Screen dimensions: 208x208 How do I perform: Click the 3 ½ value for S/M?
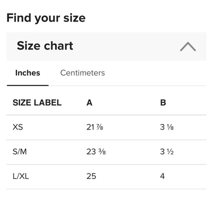pyautogui.click(x=167, y=151)
